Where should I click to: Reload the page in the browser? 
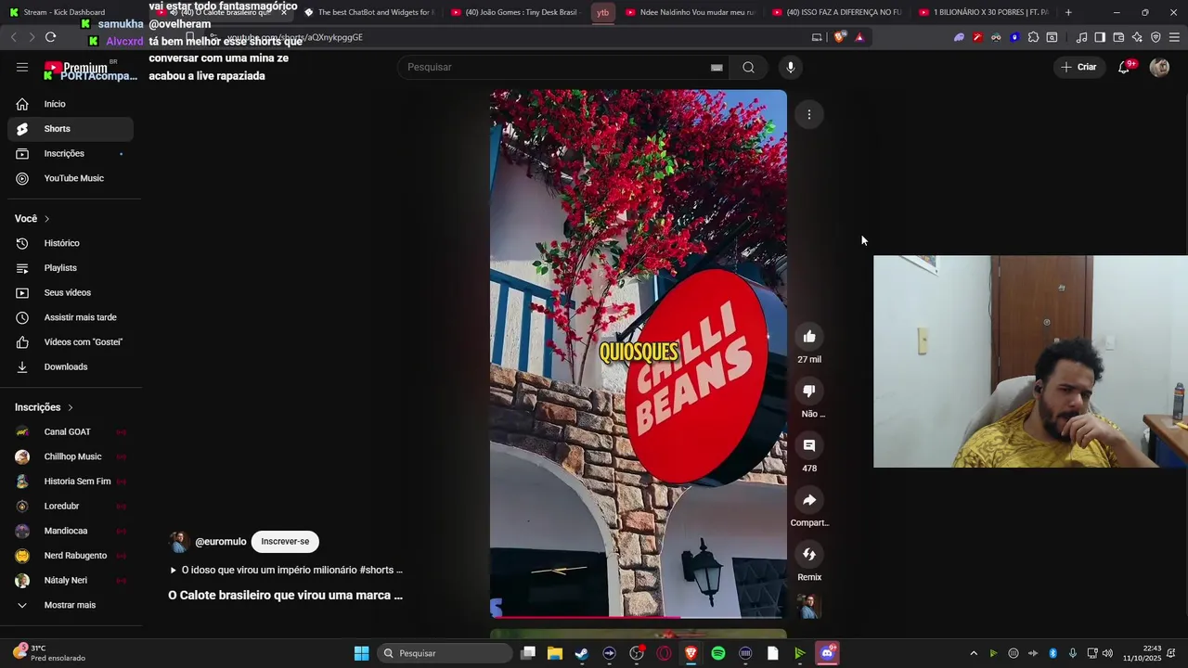[50, 37]
